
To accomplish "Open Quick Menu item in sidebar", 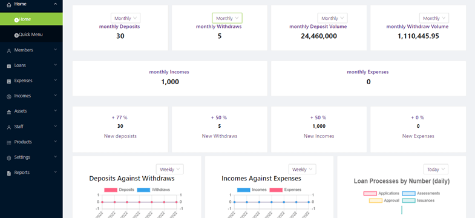I will (31, 35).
